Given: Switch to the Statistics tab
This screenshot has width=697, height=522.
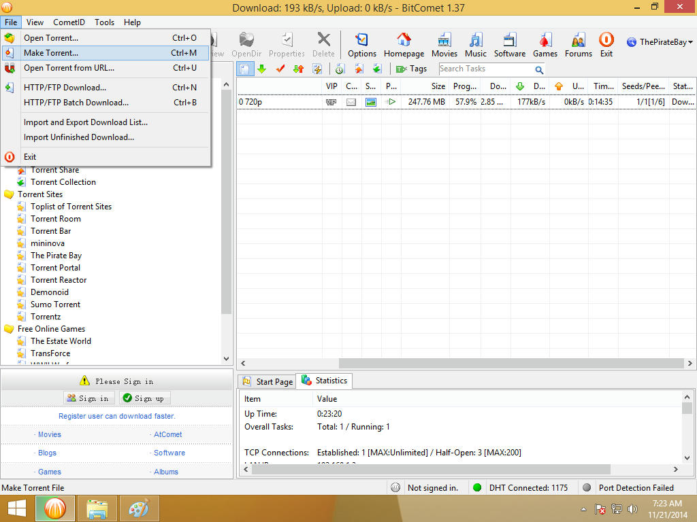Looking at the screenshot, I should pyautogui.click(x=325, y=381).
